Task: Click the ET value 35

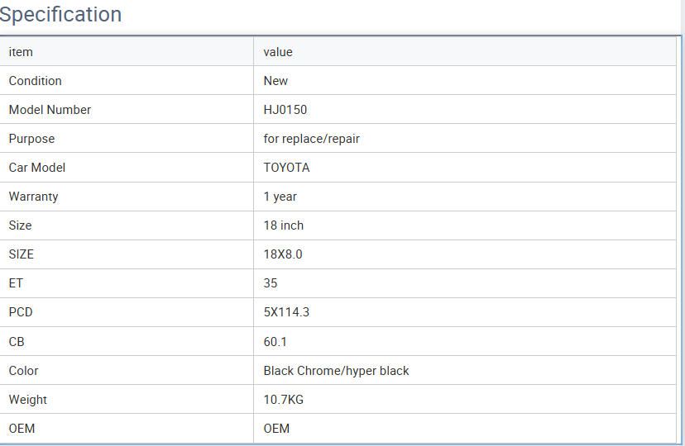Action: point(271,283)
